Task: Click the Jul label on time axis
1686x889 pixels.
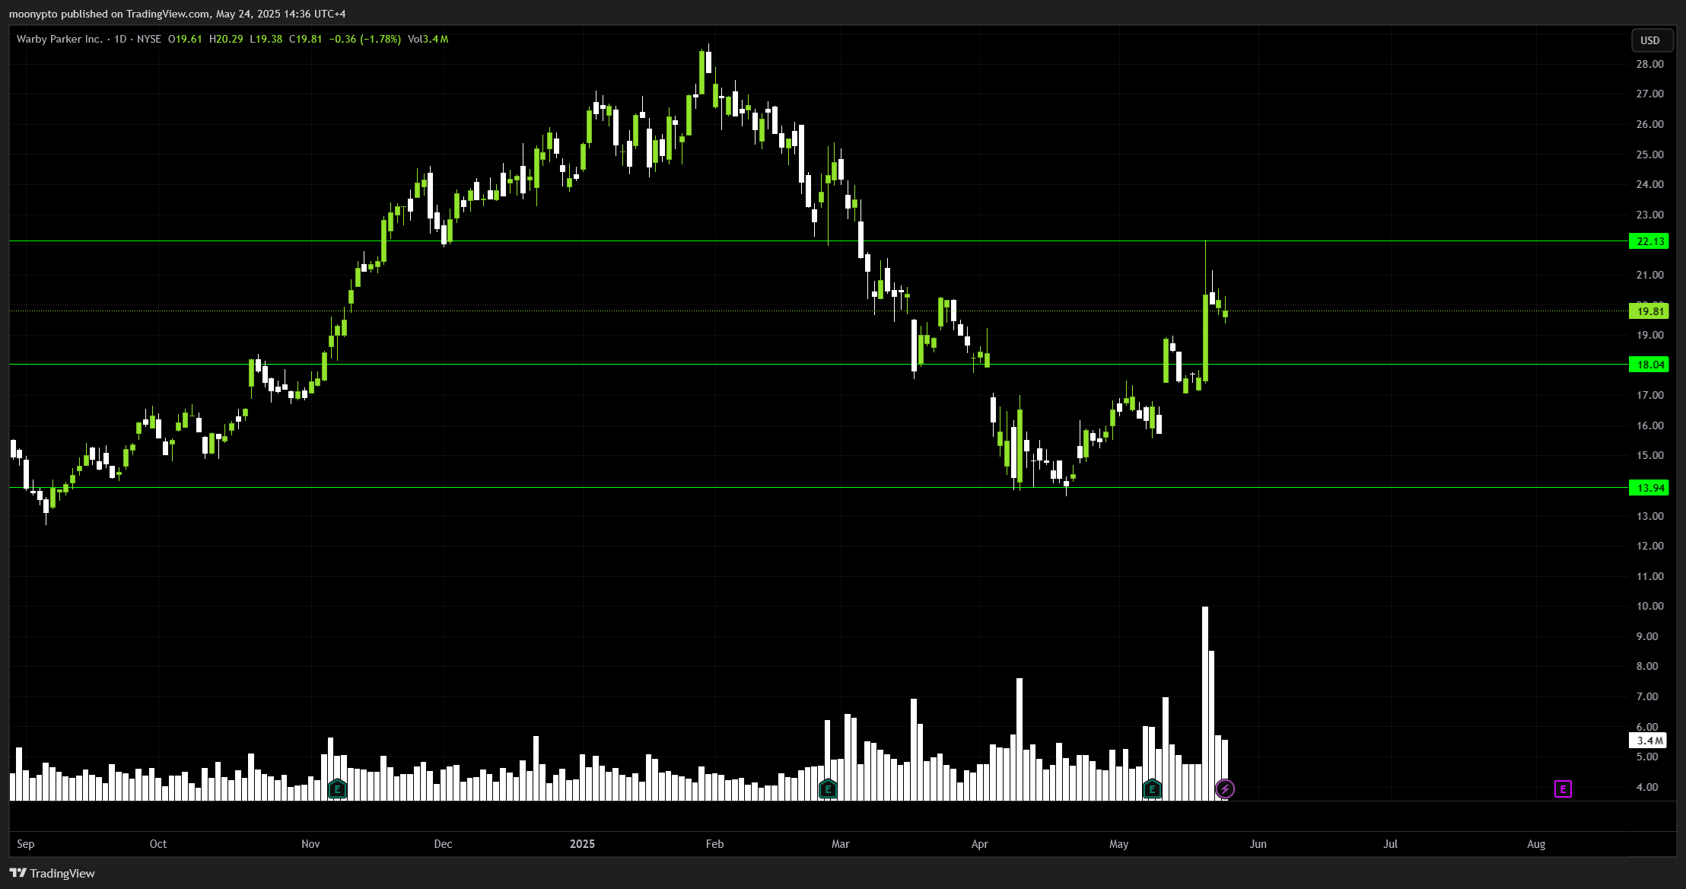Action: coord(1390,844)
